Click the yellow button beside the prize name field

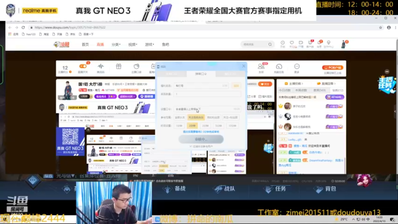click(x=236, y=86)
